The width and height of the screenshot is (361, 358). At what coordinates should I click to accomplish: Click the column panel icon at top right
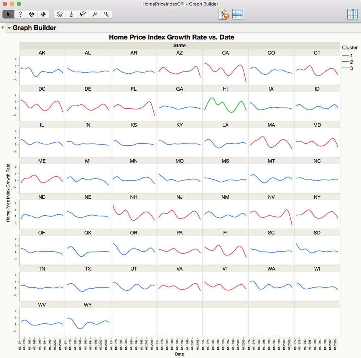click(352, 14)
